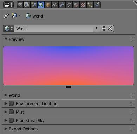Enable Environment Lighting checkbox

[x=11, y=103]
